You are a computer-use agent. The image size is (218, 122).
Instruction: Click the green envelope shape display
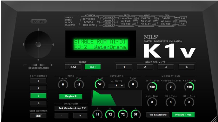[117, 98]
